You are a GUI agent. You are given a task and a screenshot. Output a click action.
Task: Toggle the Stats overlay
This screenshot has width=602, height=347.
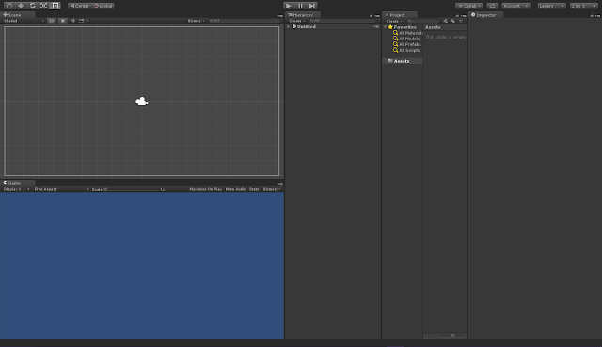pos(254,189)
